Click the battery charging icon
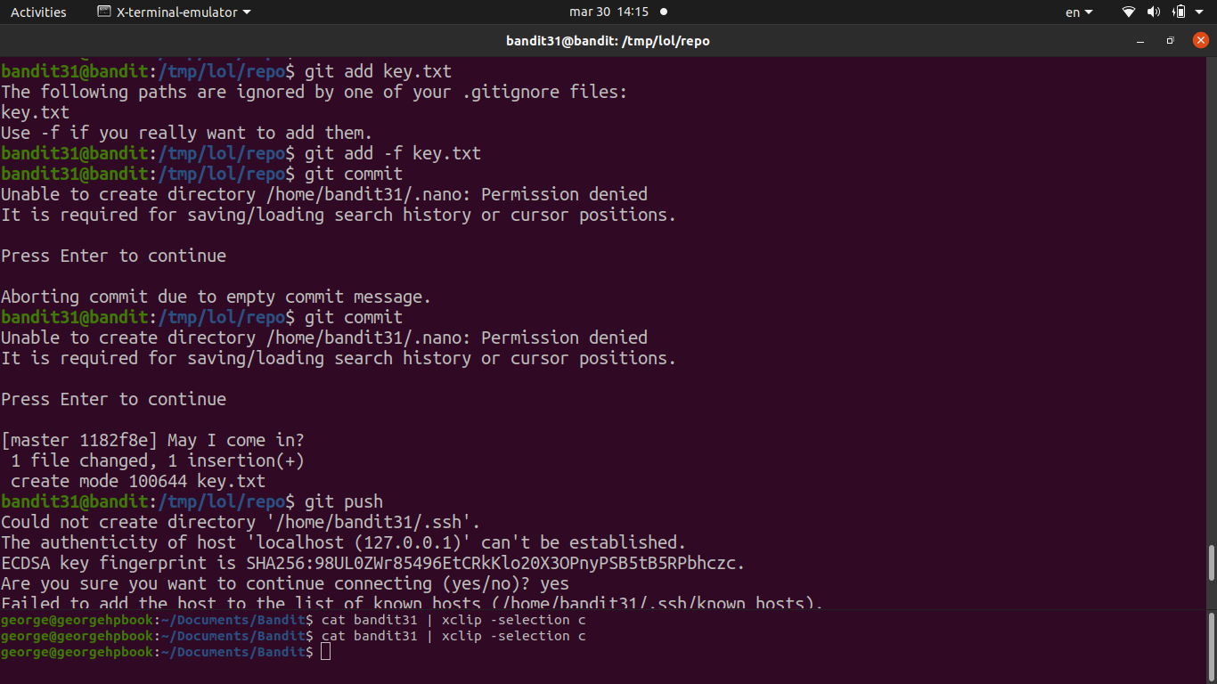 [x=1179, y=12]
